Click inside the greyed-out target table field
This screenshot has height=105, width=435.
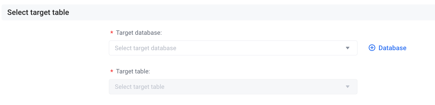click(233, 87)
